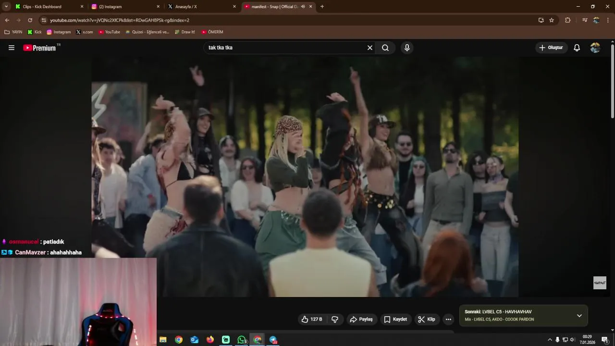Close the Anasayfa / X tab
Viewport: 615px width, 346px height.
pyautogui.click(x=234, y=7)
